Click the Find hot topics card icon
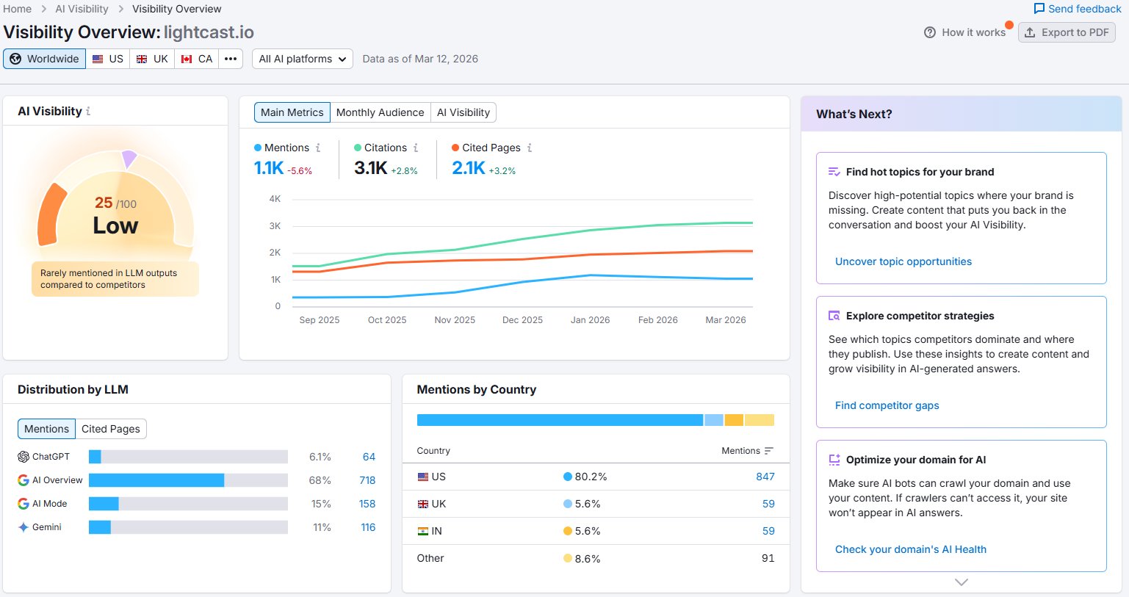This screenshot has width=1129, height=597. point(834,172)
